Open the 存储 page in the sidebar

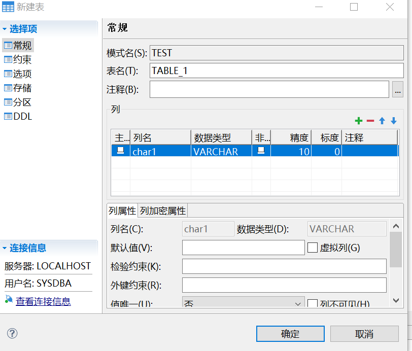18,88
